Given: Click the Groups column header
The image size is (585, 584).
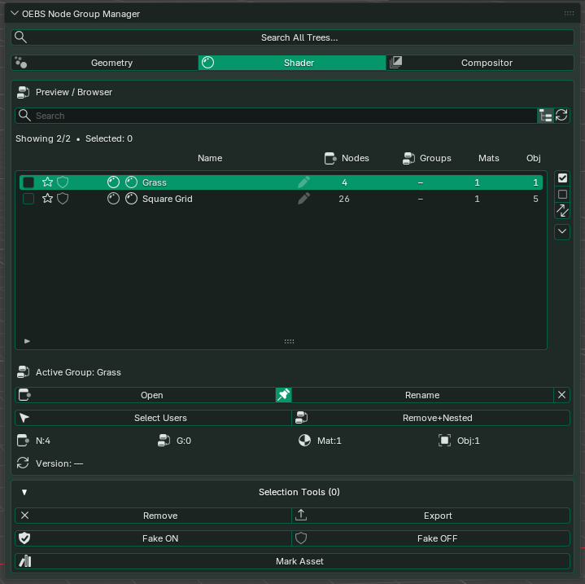Looking at the screenshot, I should pyautogui.click(x=427, y=158).
